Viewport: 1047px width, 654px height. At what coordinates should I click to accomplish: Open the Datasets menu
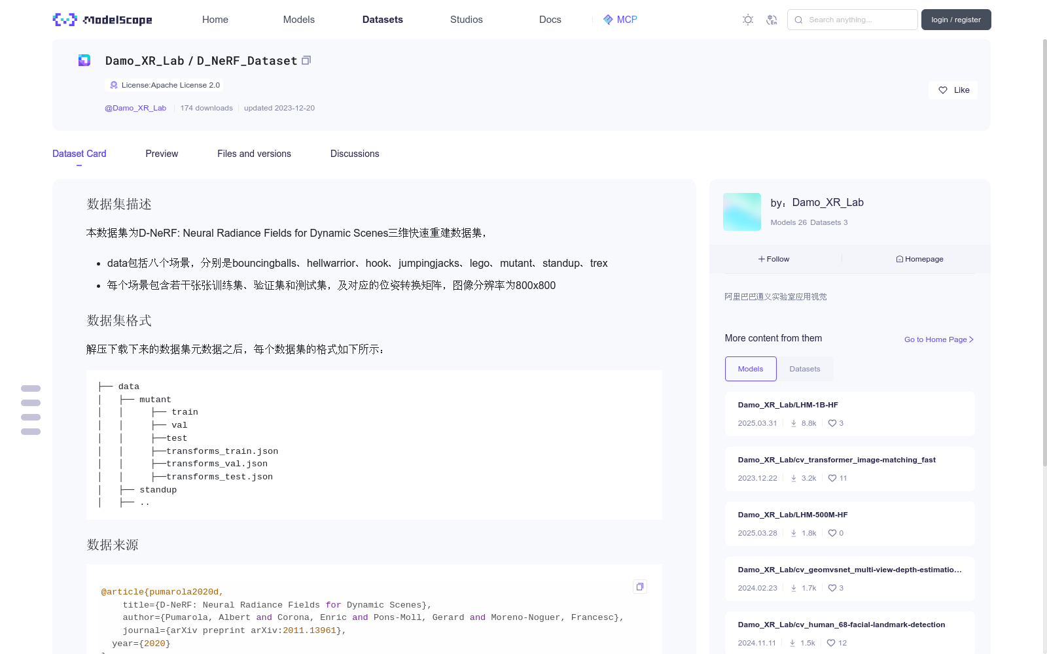[x=383, y=20]
